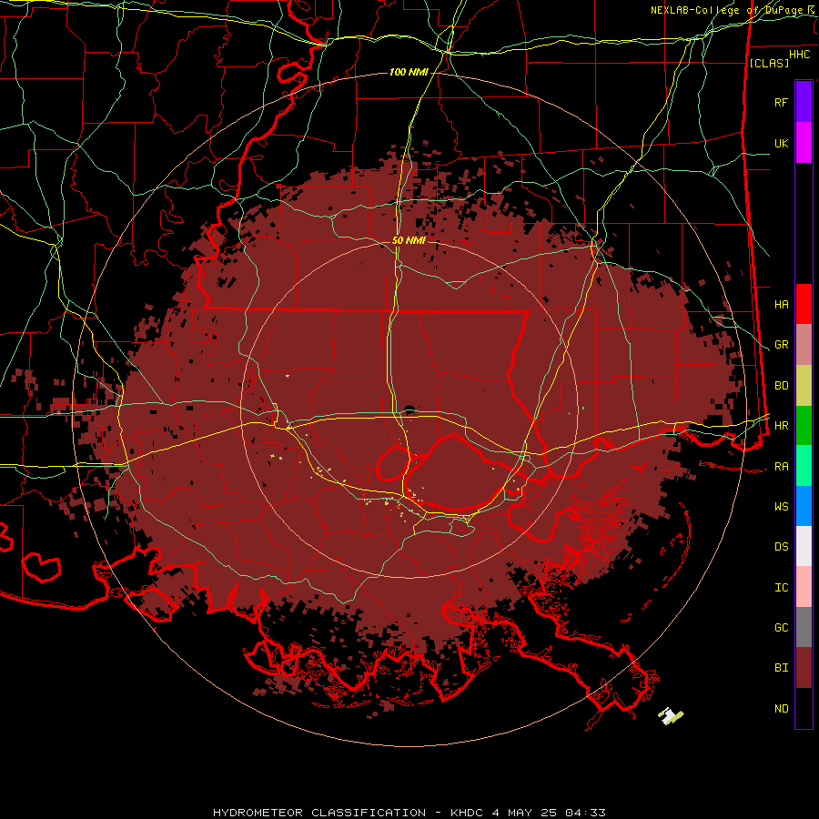
Task: Click the 100 NMI range ring label
Action: [x=409, y=72]
